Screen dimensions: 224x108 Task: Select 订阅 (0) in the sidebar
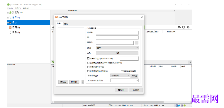click(16, 28)
